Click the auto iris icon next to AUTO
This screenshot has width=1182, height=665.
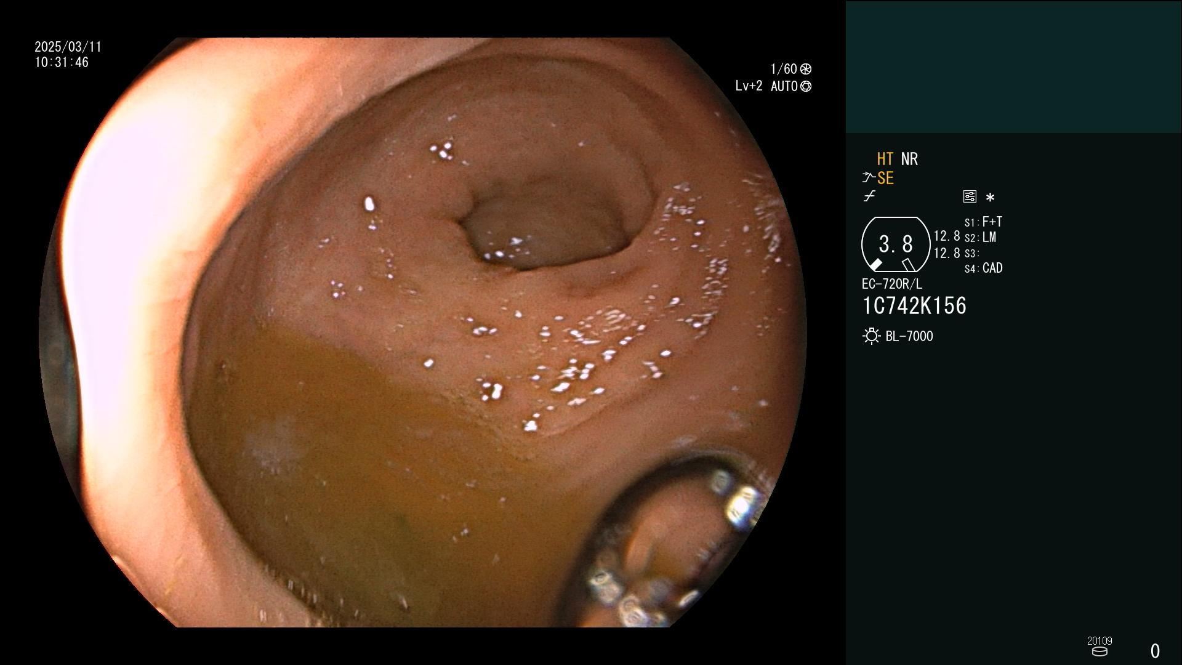point(806,86)
